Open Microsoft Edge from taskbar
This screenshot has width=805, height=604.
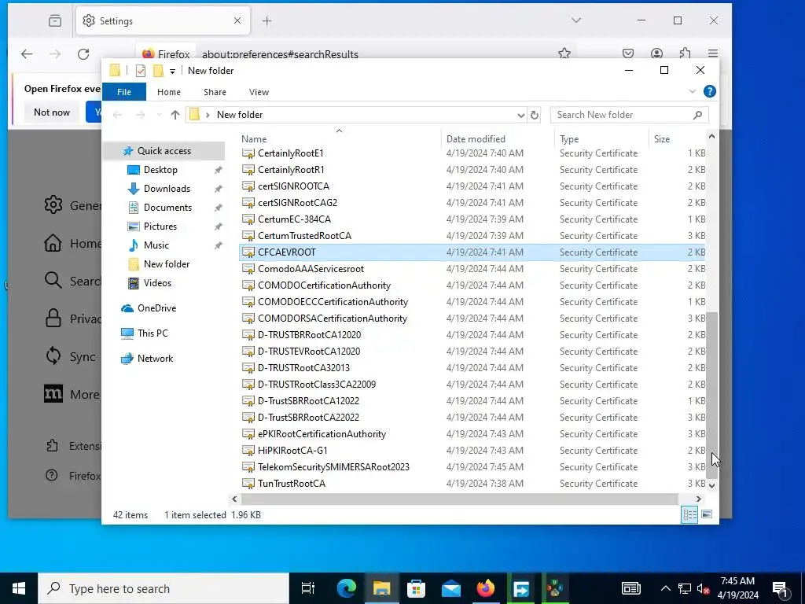point(347,588)
